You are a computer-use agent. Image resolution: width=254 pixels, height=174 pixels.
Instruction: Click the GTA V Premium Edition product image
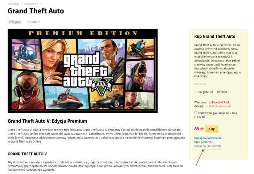(83, 71)
